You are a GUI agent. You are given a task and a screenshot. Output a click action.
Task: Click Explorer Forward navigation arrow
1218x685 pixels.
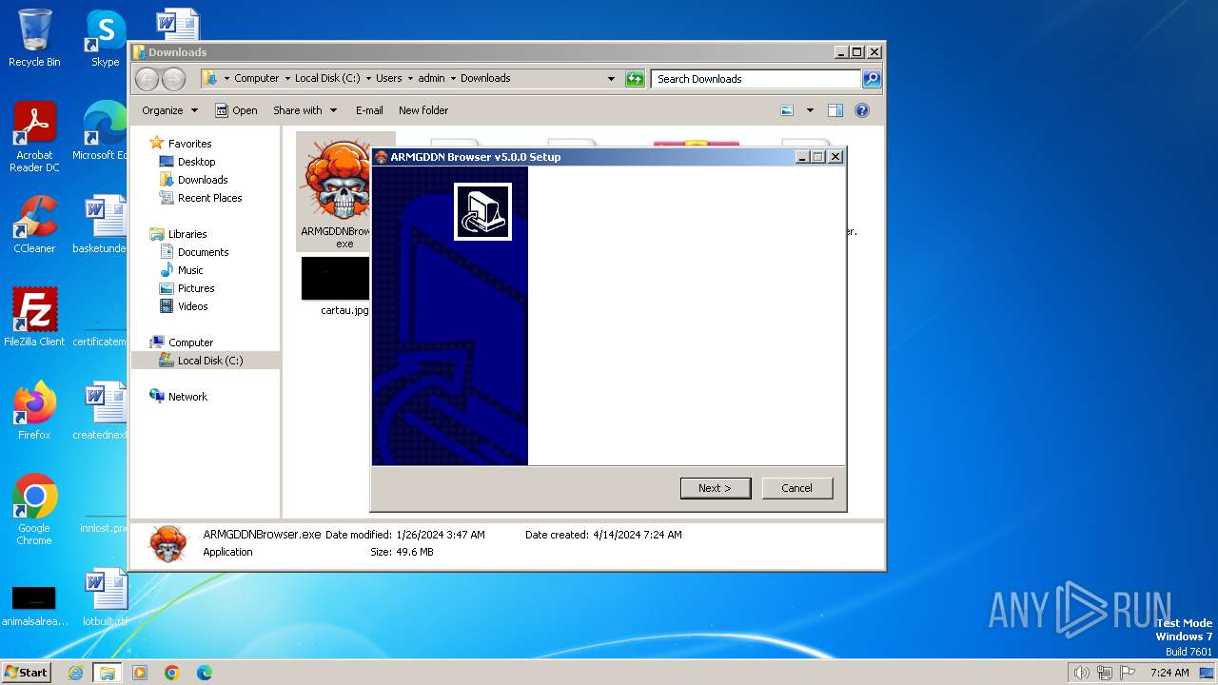[x=172, y=79]
